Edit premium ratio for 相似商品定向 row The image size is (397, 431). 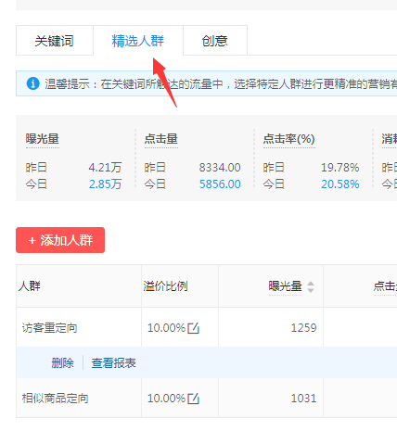[194, 399]
